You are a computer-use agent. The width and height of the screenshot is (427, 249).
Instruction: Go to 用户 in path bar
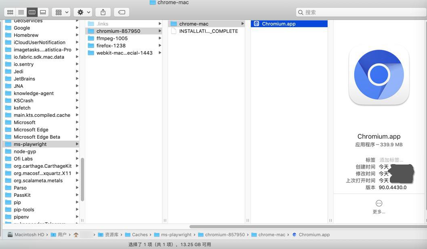[59, 234]
